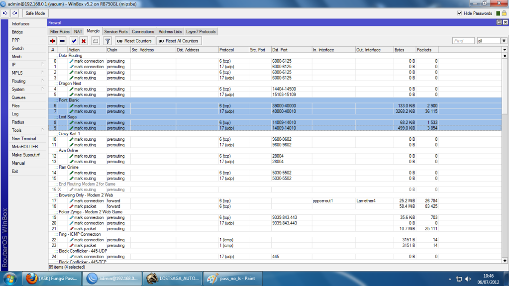Select the 'Dota Routing' comment row
This screenshot has height=286, width=509.
(275, 56)
